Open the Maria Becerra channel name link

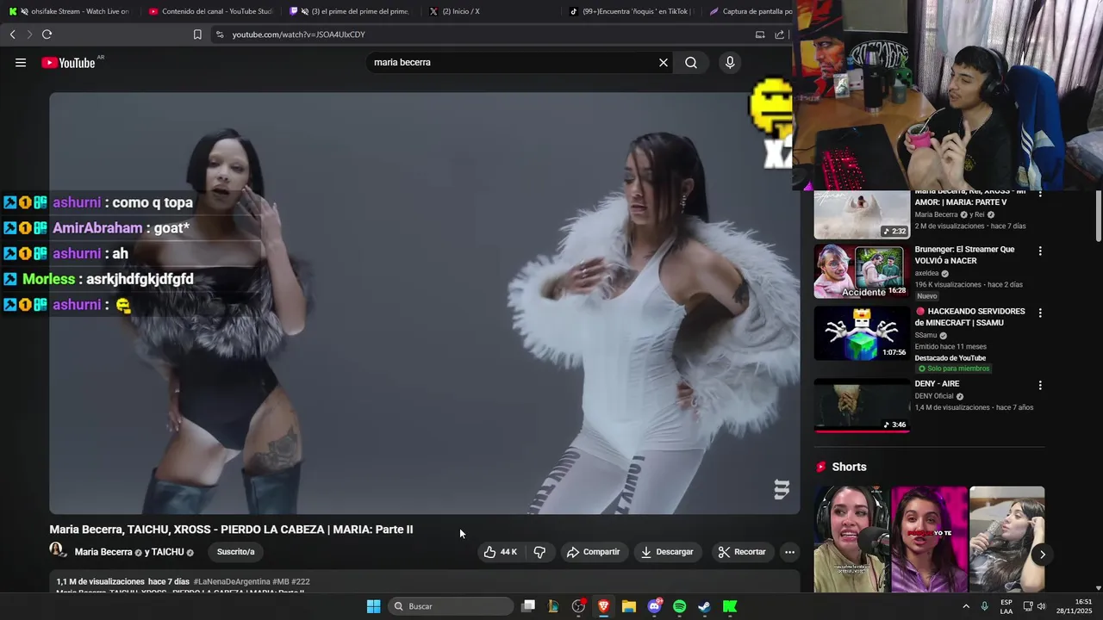click(103, 552)
